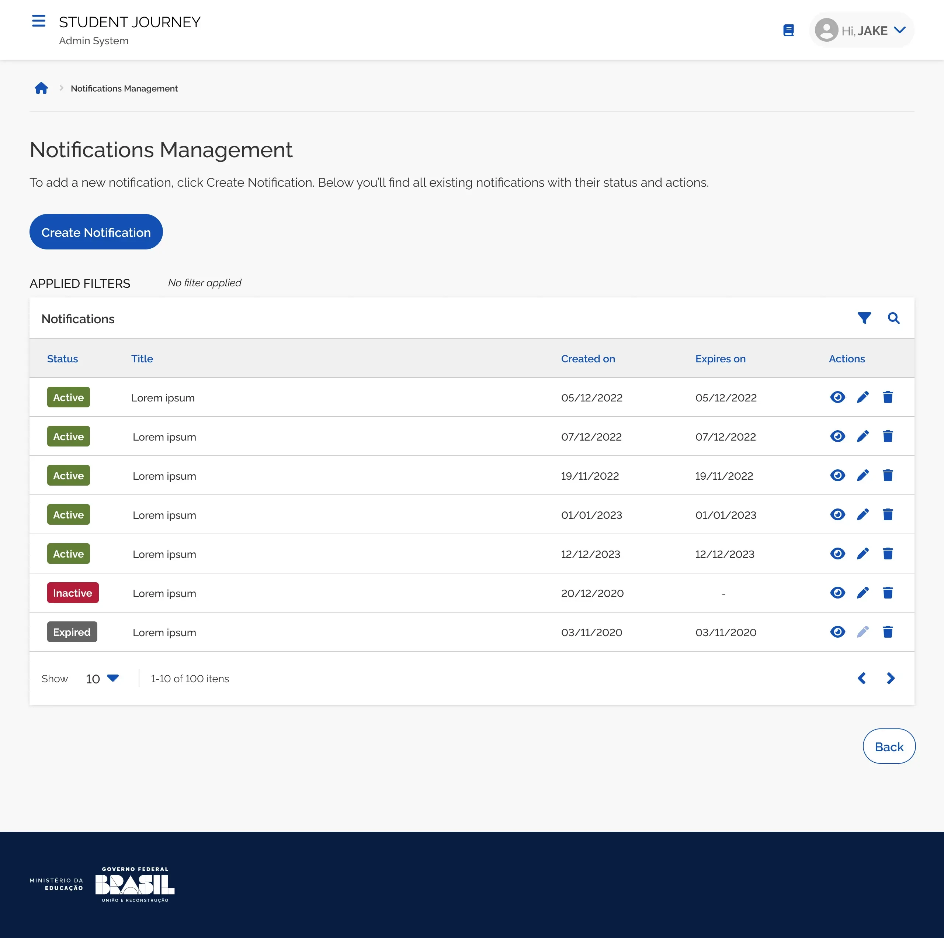Viewport: 944px width, 938px height.
Task: Click the Create Notification button
Action: click(96, 232)
